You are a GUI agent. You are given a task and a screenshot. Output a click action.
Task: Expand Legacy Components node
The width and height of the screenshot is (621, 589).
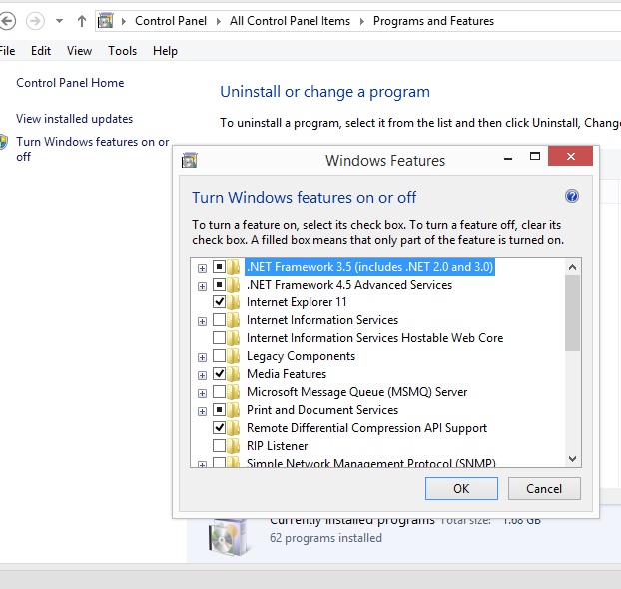202,357
